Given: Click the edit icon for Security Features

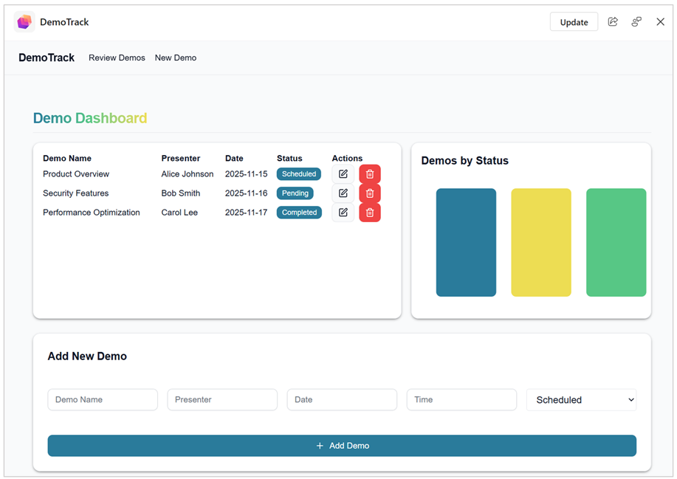Looking at the screenshot, I should 342,193.
